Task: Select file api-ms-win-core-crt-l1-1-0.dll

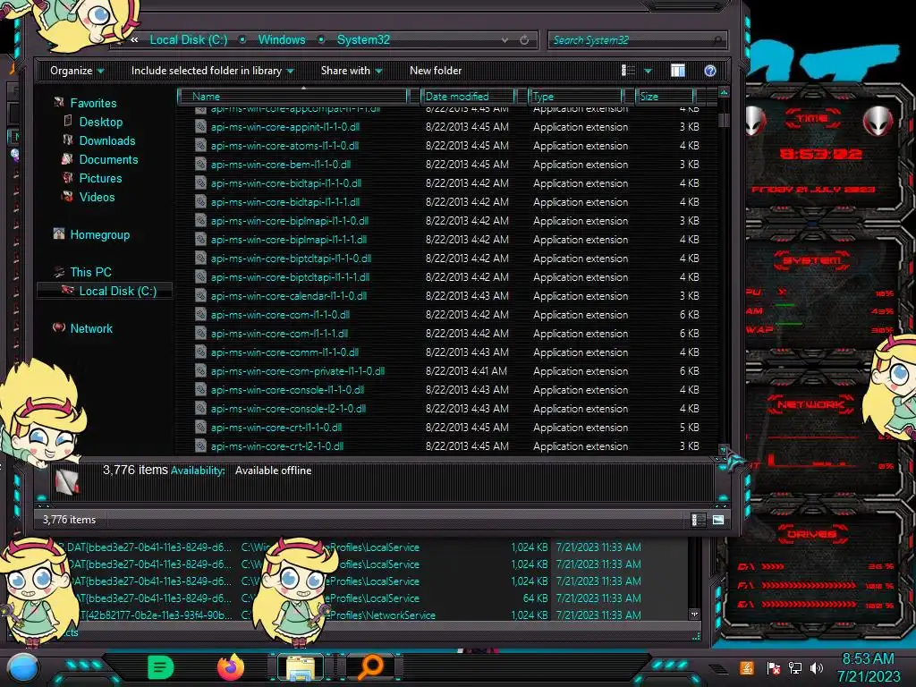Action: [x=276, y=427]
